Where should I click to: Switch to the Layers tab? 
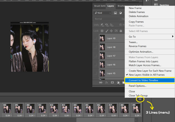pyautogui.click(x=111, y=6)
